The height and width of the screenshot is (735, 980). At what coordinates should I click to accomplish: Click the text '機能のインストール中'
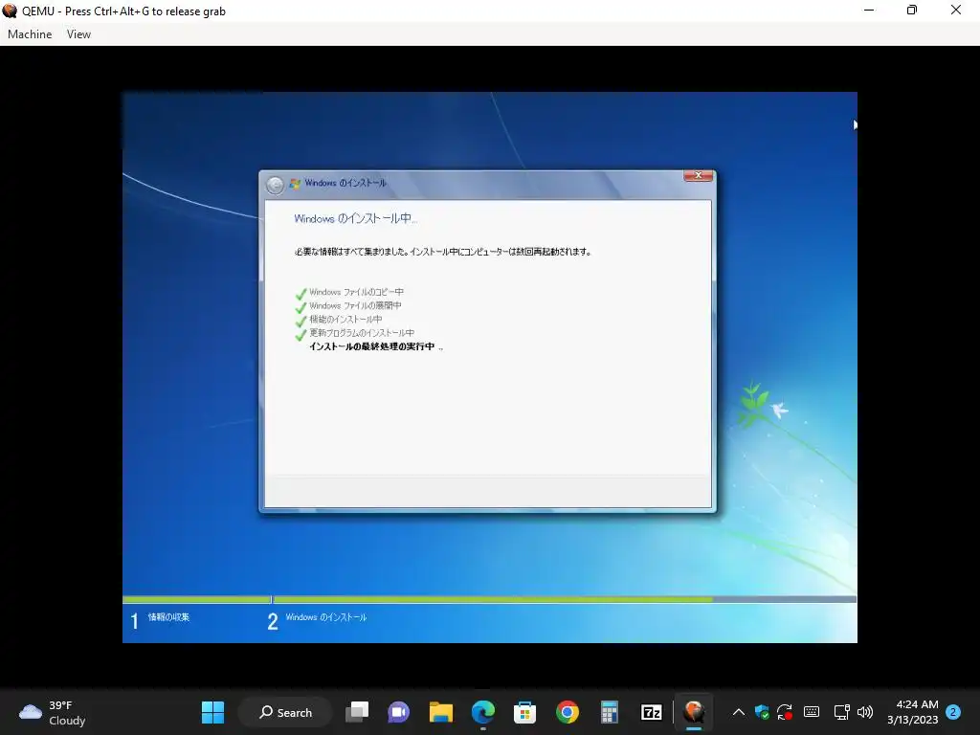(x=345, y=320)
